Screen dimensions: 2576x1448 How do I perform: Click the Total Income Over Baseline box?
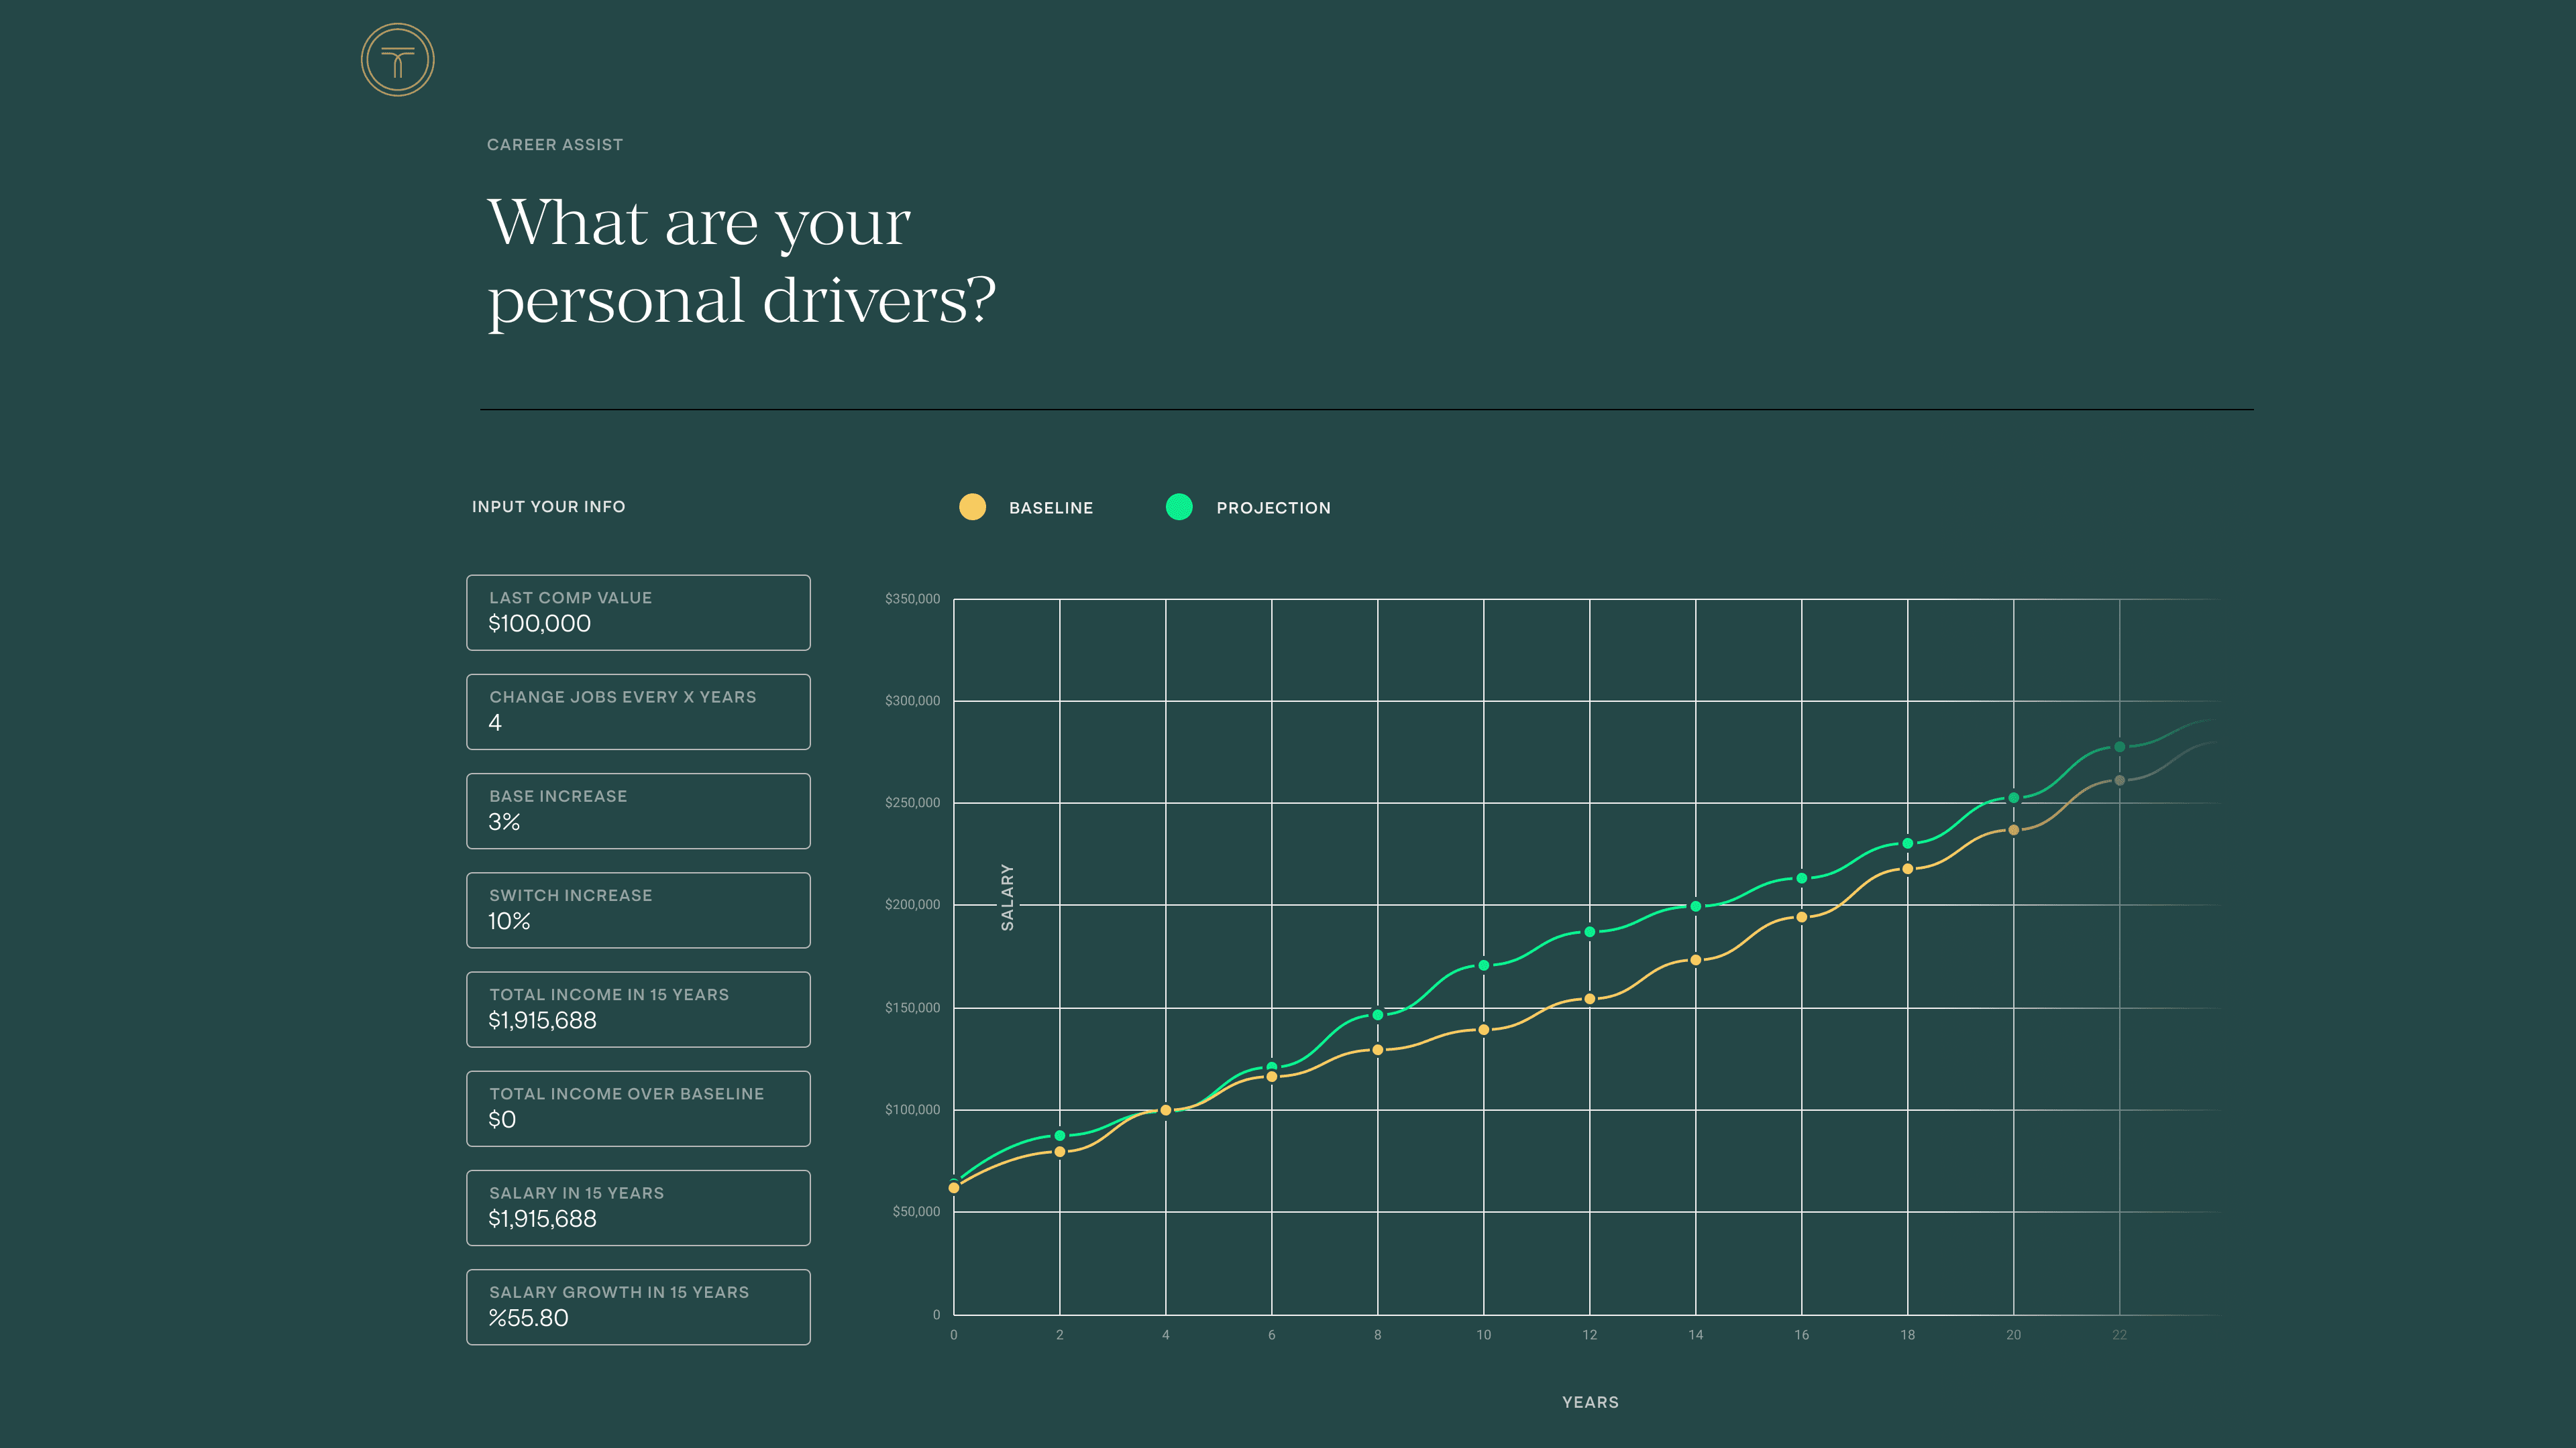(638, 1108)
